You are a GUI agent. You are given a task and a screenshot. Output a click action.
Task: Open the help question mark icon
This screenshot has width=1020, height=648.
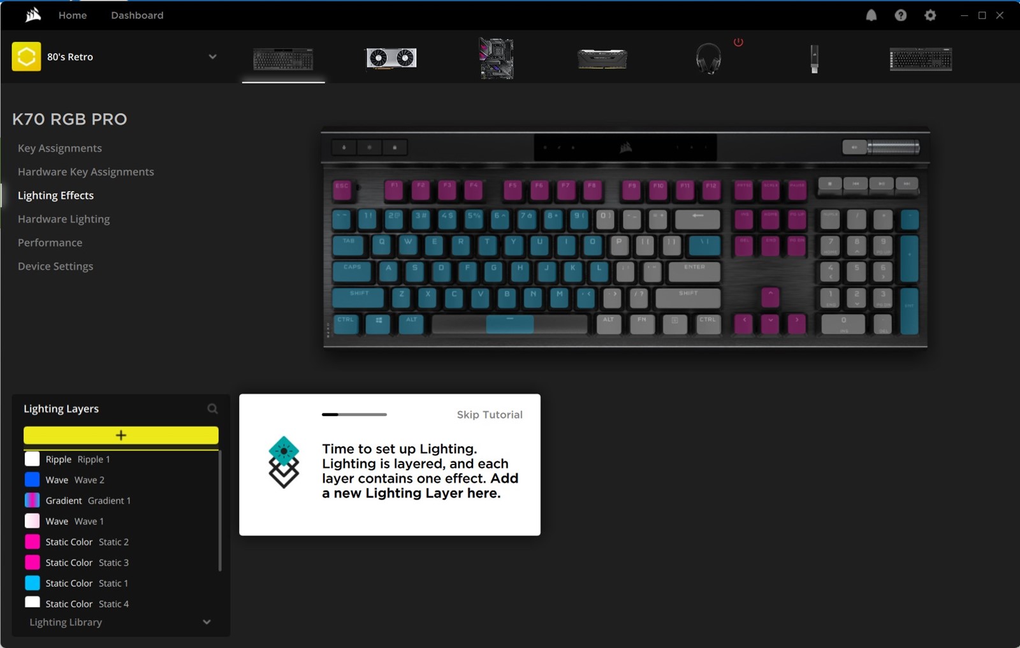(x=900, y=15)
